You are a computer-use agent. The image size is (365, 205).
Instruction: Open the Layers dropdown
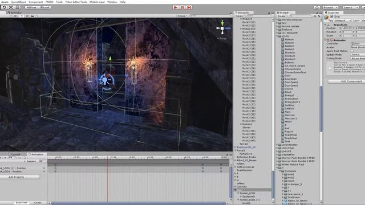(351, 7)
